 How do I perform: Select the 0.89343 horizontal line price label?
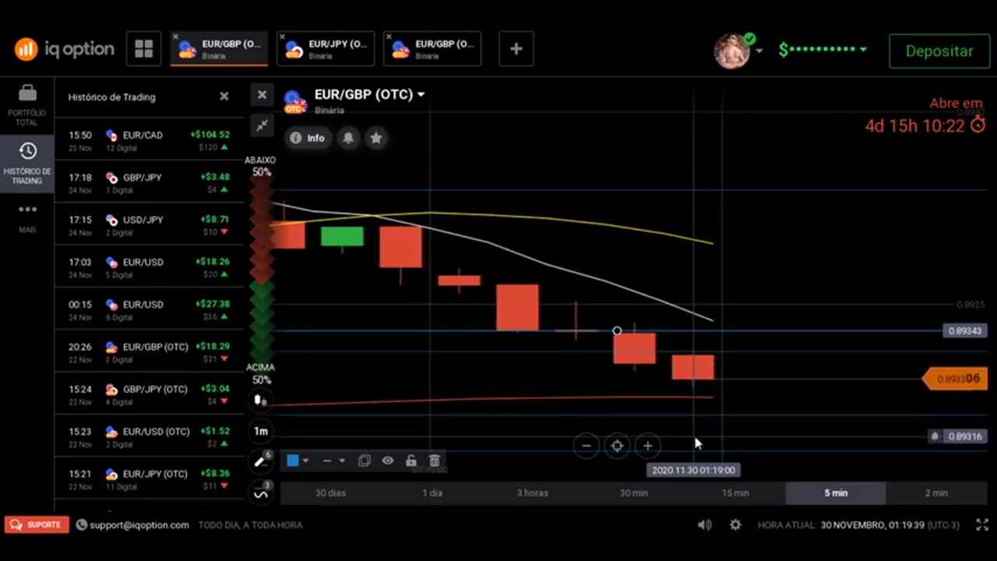pos(965,331)
